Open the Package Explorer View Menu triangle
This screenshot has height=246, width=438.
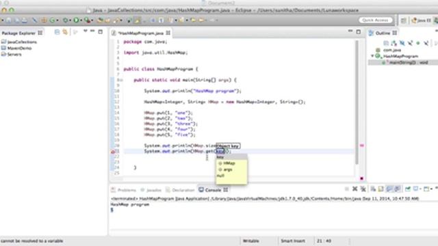tap(85, 31)
